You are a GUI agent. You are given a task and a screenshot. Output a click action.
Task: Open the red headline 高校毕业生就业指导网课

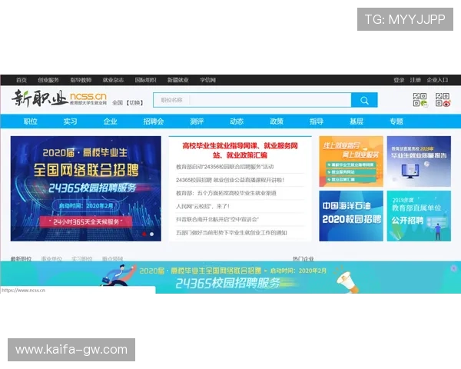(240, 151)
